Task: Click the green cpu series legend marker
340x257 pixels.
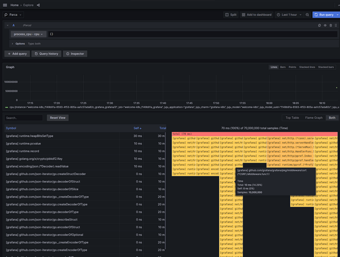Action: [x=6, y=107]
